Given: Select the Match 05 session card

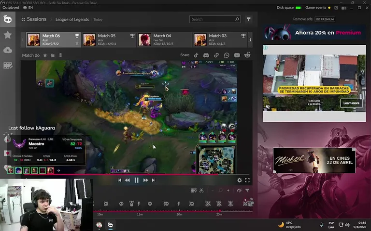Looking at the screenshot, I should tap(109, 39).
